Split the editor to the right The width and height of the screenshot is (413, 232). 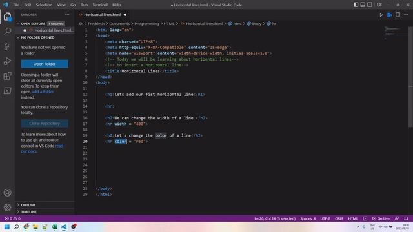[398, 15]
